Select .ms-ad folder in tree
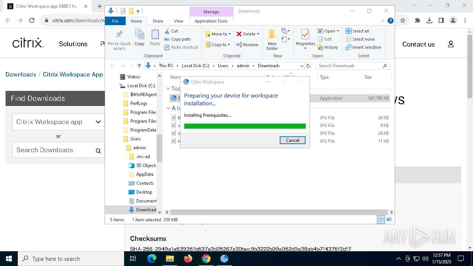The height and width of the screenshot is (266, 473). pos(143,157)
